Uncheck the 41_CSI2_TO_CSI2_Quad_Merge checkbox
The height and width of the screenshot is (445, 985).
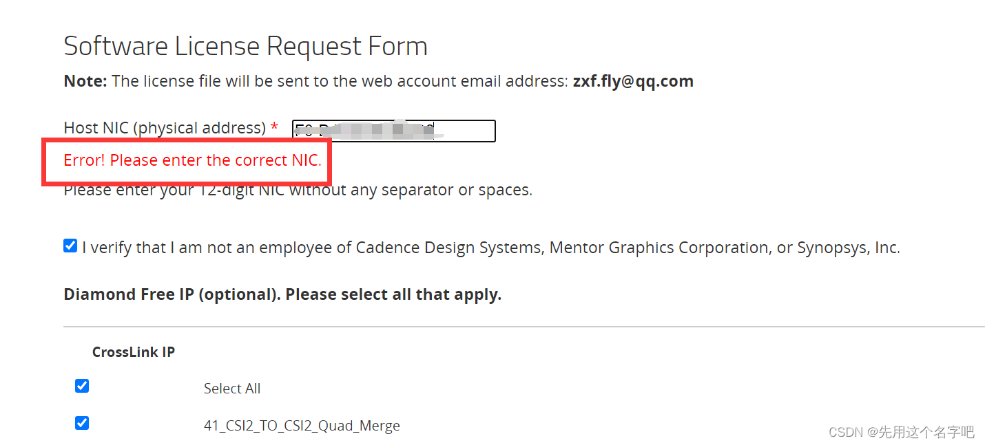tap(82, 422)
